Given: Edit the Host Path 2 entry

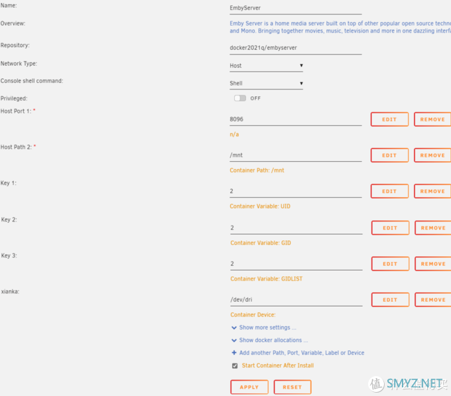Looking at the screenshot, I should 389,155.
